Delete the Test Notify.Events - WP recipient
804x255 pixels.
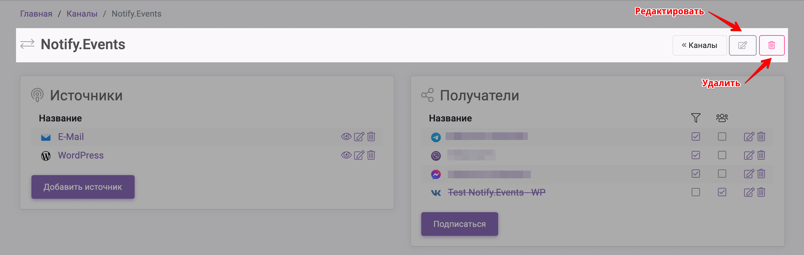761,192
